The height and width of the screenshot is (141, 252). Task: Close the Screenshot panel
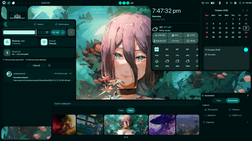pyautogui.click(x=248, y=96)
